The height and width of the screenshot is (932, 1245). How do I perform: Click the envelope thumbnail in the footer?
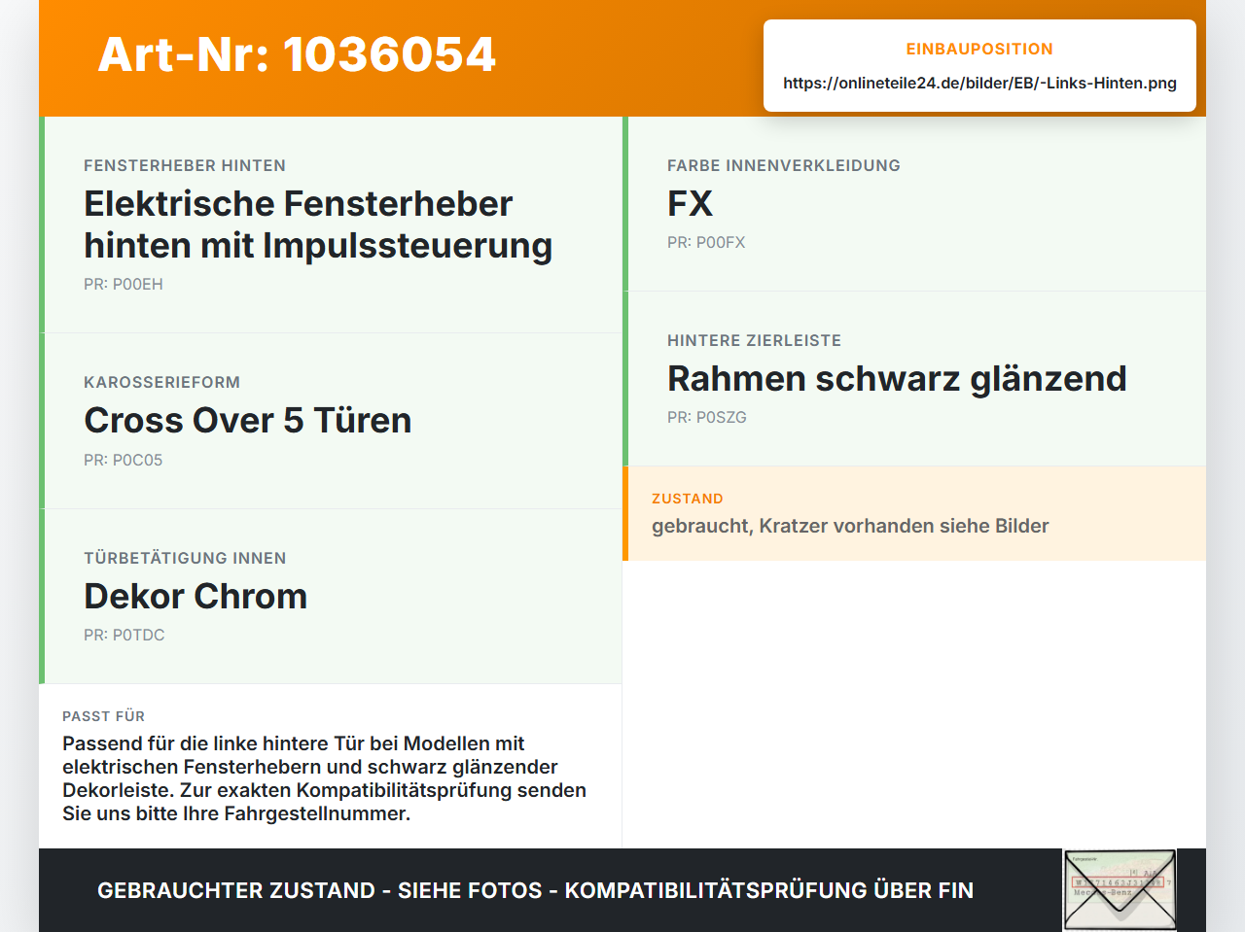point(1120,890)
